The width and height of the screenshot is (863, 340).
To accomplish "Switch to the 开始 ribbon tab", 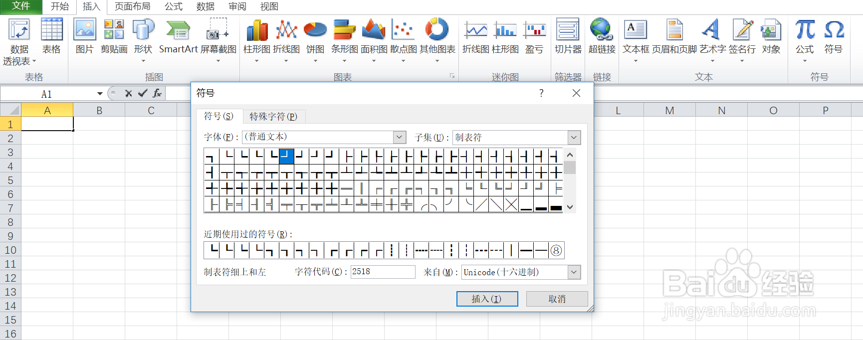I will tap(59, 6).
